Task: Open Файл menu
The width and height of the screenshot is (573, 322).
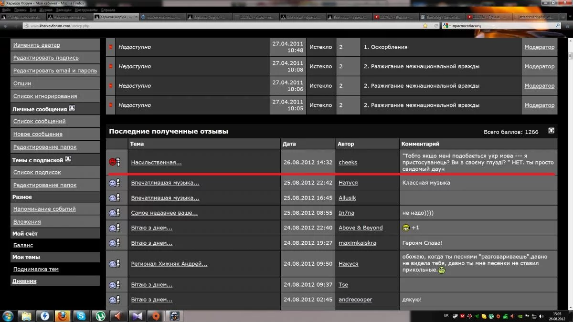Action: click(x=6, y=10)
